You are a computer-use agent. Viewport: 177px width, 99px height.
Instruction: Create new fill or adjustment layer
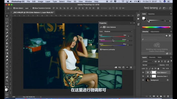click(x=157, y=96)
